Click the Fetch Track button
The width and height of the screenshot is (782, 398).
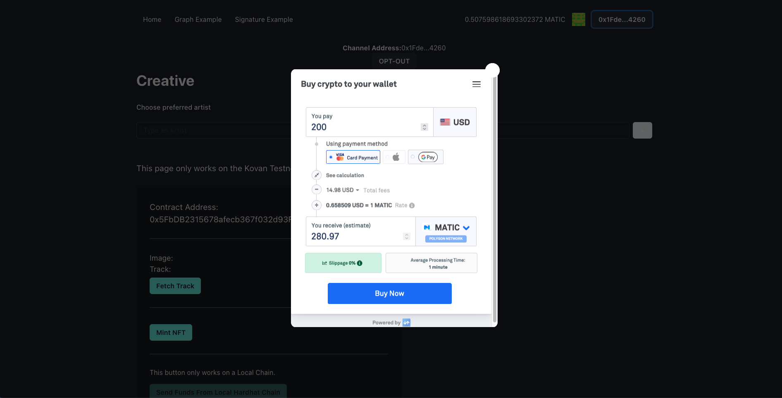coord(175,286)
